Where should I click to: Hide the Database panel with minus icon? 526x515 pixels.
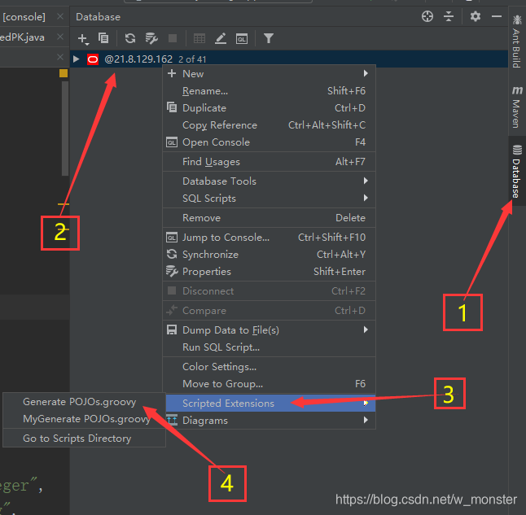point(497,16)
